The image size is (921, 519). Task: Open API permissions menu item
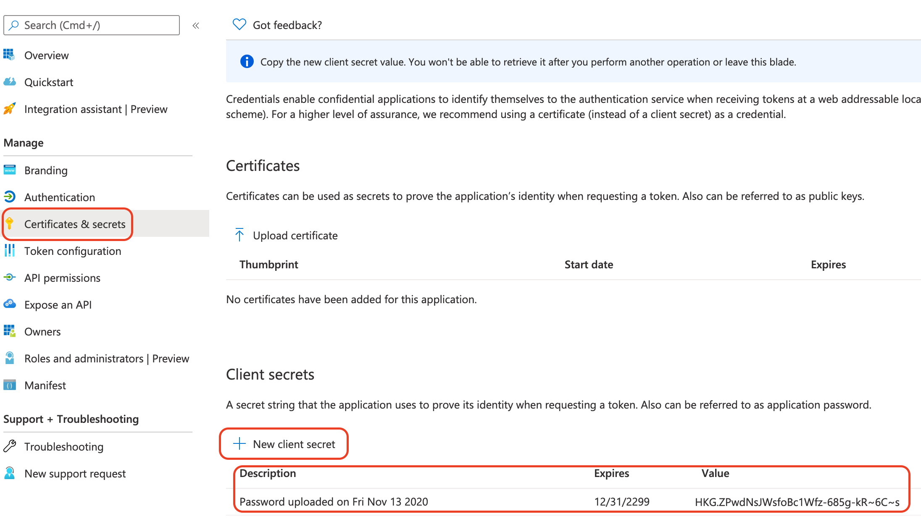pos(62,278)
